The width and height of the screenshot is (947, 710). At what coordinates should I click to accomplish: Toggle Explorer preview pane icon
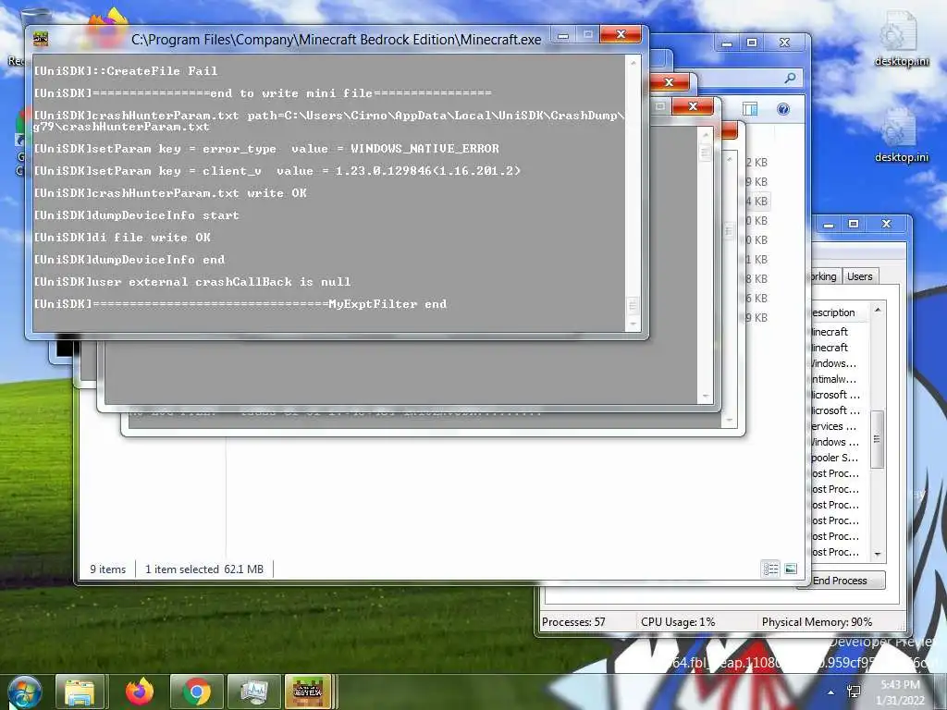pos(750,109)
